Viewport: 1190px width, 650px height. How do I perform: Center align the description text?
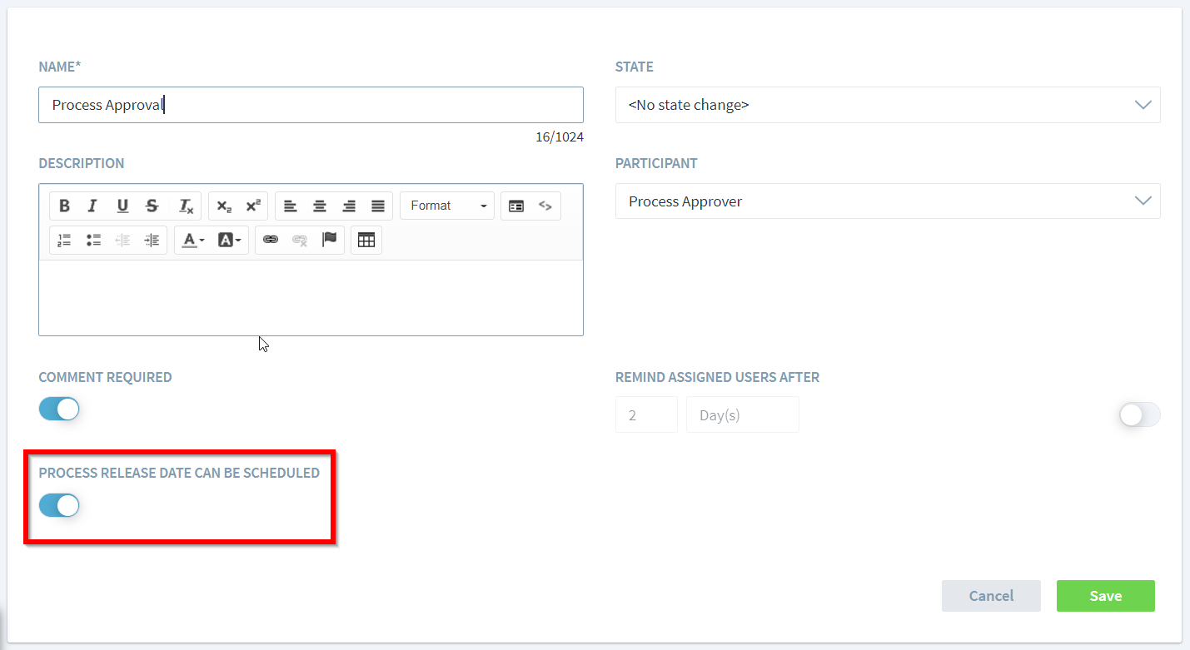[x=320, y=206]
